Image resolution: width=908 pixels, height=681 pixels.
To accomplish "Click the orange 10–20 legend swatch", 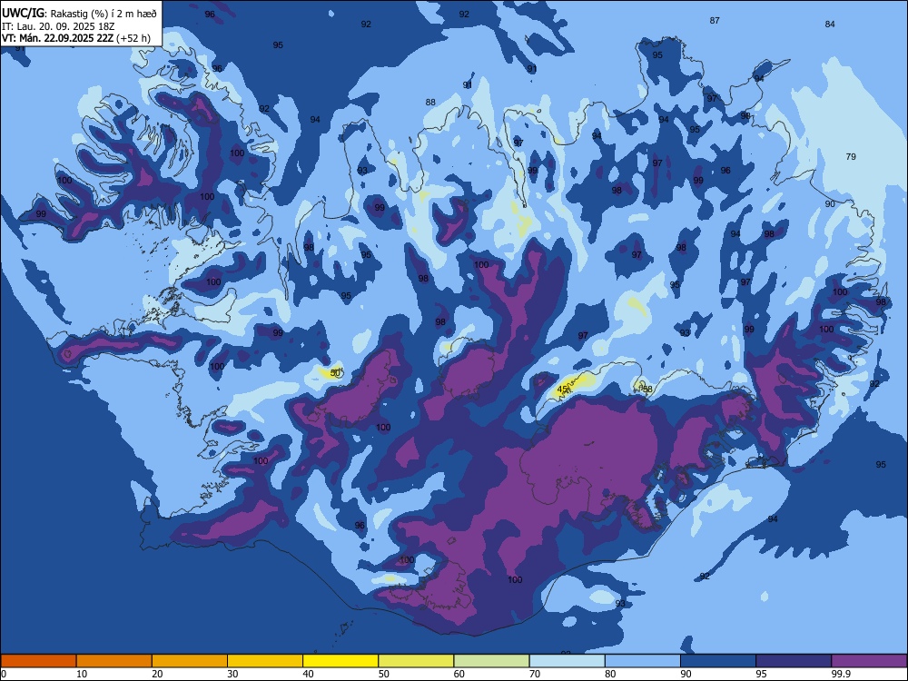I will click(x=114, y=661).
